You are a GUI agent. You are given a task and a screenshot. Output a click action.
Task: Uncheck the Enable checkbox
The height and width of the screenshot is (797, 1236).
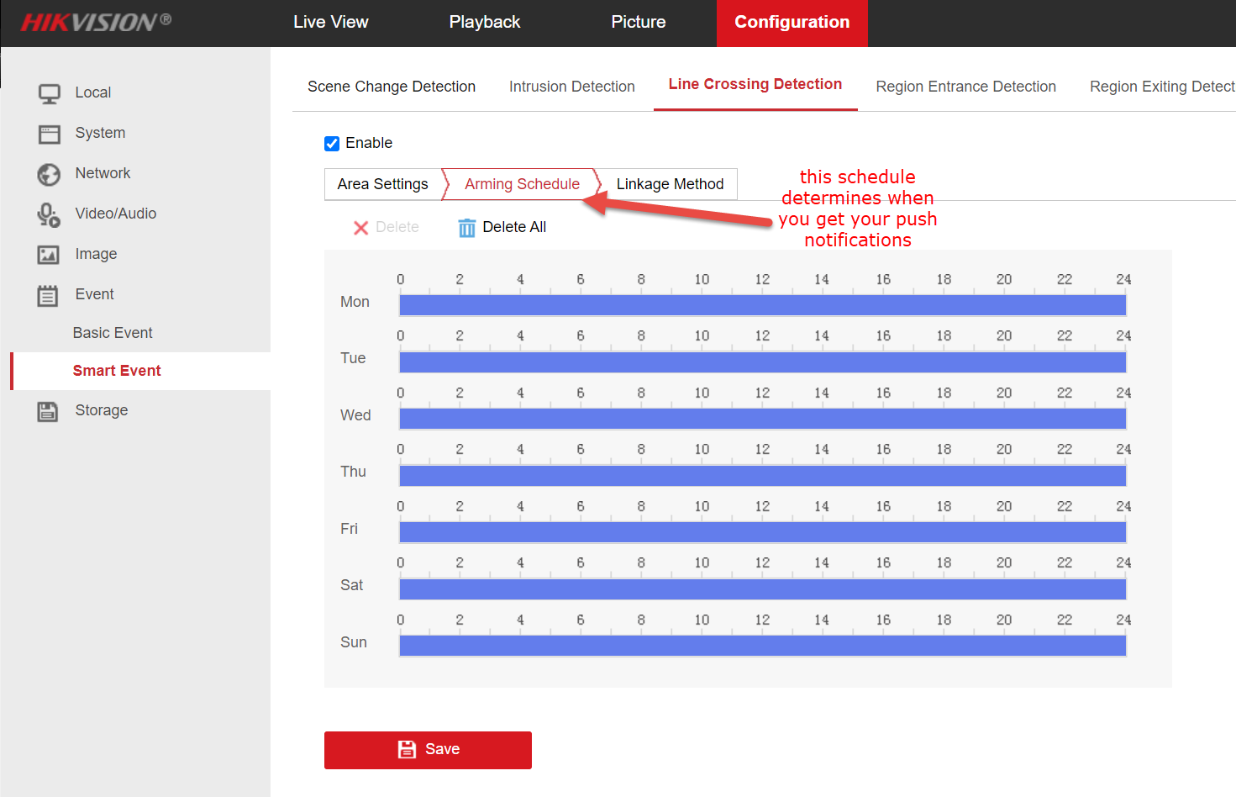tap(332, 144)
